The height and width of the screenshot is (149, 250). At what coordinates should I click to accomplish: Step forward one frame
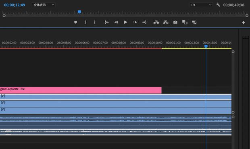(x=135, y=22)
